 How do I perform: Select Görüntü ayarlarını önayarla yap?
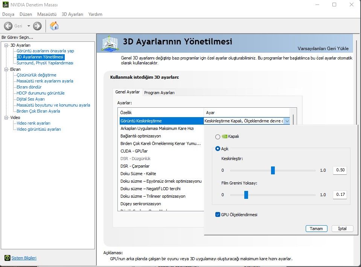[45, 51]
